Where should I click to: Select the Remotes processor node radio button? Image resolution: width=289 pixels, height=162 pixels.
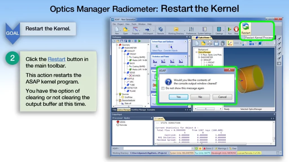point(118,125)
